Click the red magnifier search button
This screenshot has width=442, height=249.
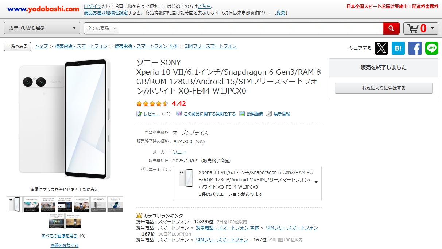(x=391, y=28)
